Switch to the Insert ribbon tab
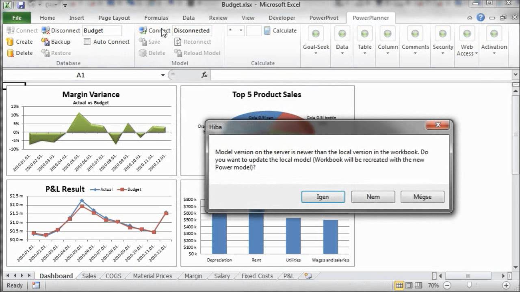Image resolution: width=520 pixels, height=292 pixels. point(77,18)
